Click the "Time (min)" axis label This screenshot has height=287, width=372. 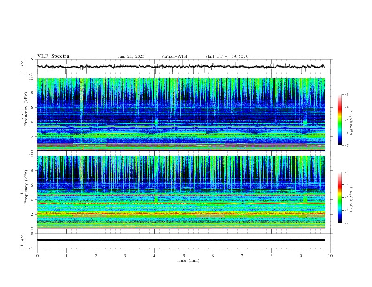point(188,260)
